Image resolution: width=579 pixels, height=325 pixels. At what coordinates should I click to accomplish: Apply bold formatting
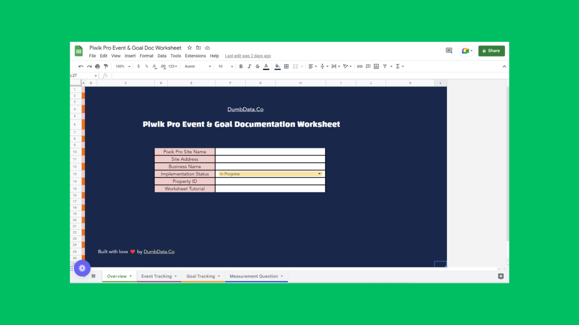coord(241,66)
